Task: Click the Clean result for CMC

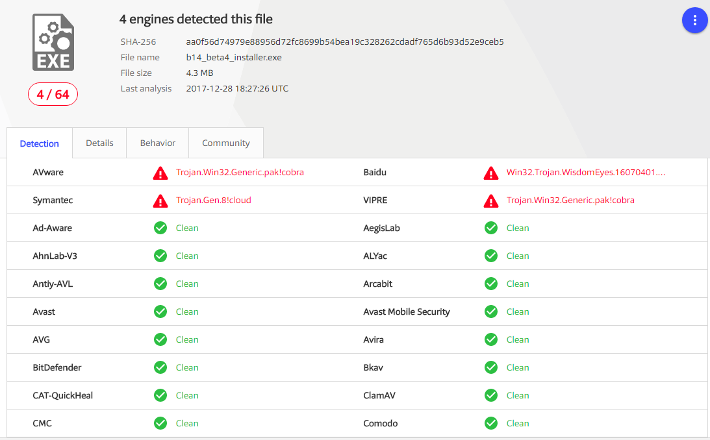Action: [187, 423]
